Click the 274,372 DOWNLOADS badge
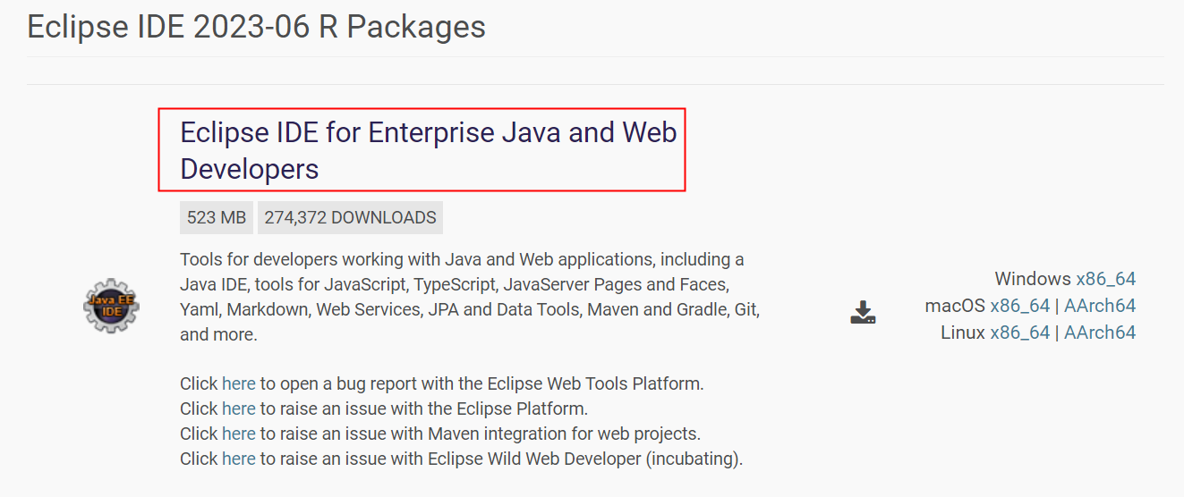This screenshot has width=1184, height=497. pos(350,217)
